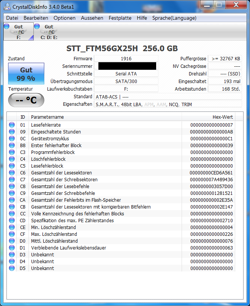
Task: Click status orb for korrigierbaren Bitfehlern row
Action: 12,207
